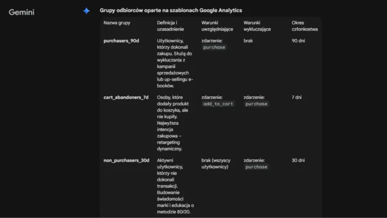387x218 pixels.
Task: Click the 'purchase' exclusion chip in non_purchasers_30d row
Action: pyautogui.click(x=256, y=167)
